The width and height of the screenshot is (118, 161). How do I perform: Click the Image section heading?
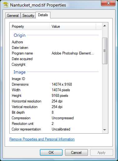pos(20,72)
